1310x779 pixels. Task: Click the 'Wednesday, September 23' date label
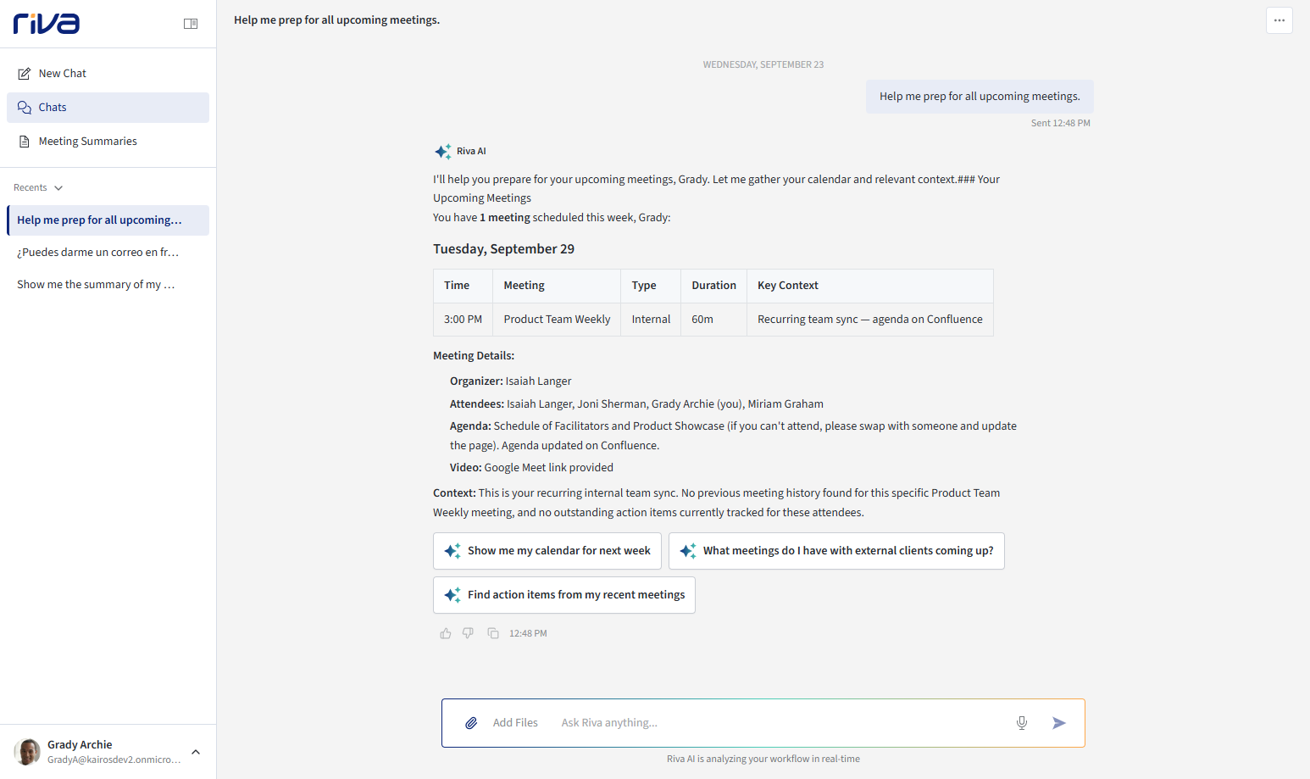click(763, 65)
